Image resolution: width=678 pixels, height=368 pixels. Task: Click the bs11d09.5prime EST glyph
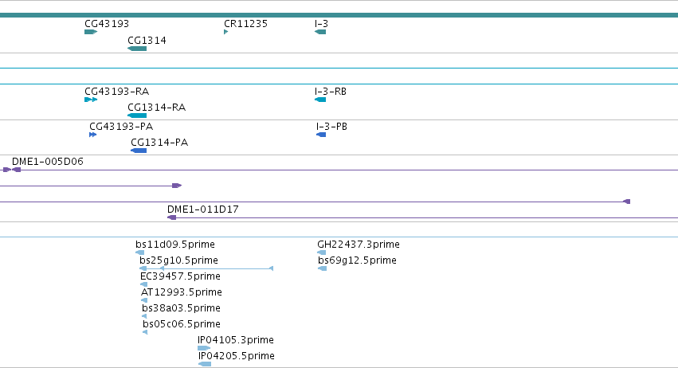click(x=139, y=253)
